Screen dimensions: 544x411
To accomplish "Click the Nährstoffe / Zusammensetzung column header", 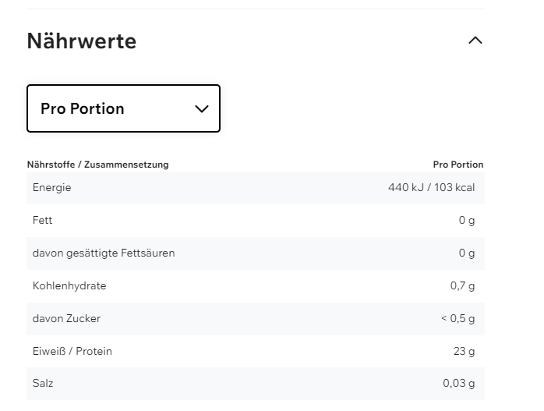I will (97, 165).
